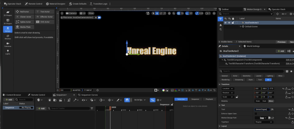The width and height of the screenshot is (294, 129).
Task: Open the 59.94 fps dropdown
Action: click(140, 100)
